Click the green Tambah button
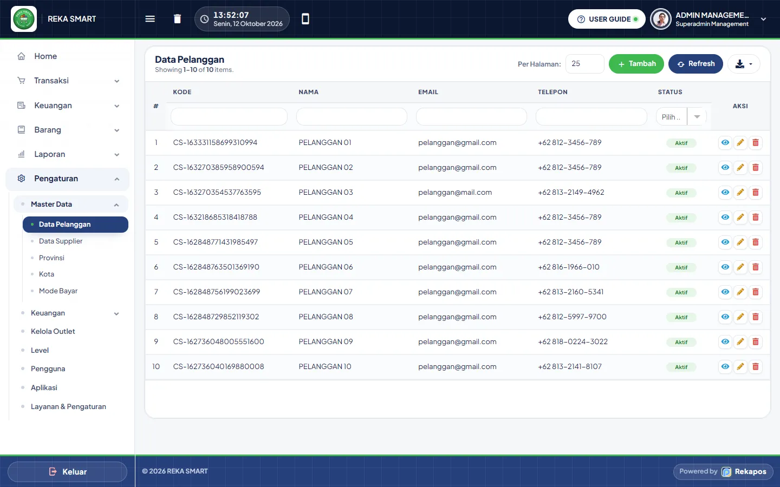Image resolution: width=780 pixels, height=487 pixels. [636, 64]
